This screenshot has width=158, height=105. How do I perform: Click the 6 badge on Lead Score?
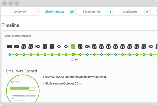point(147,12)
